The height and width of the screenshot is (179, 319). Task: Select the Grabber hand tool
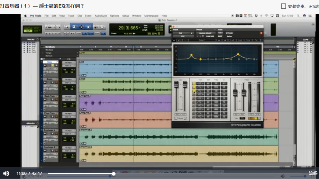(x=88, y=27)
